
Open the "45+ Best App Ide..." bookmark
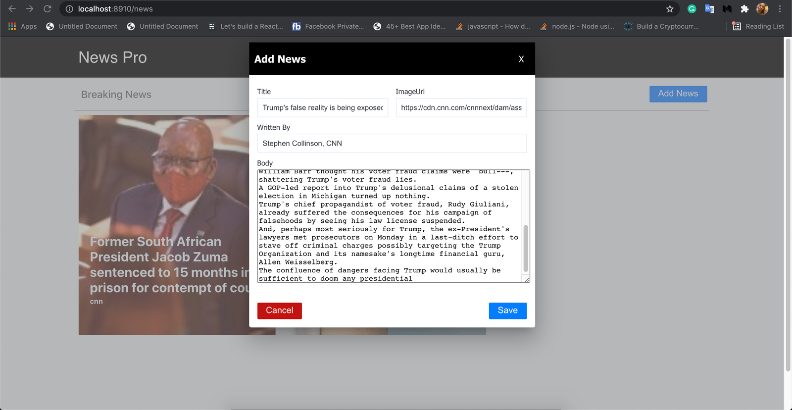[x=409, y=26]
